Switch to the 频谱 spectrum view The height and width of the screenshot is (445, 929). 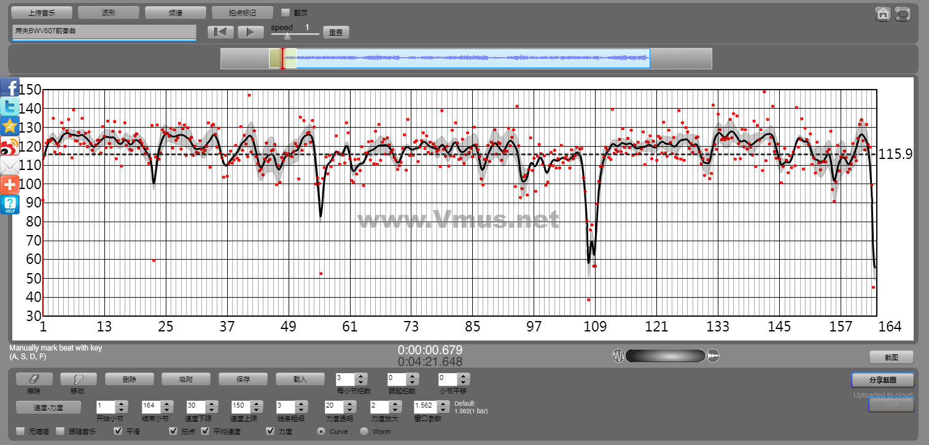click(x=176, y=13)
